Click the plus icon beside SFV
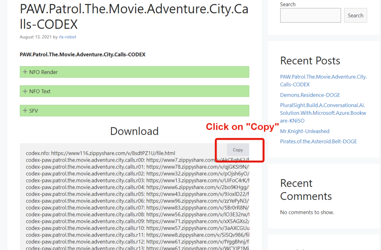Screen dimensions: 381x250 point(25,110)
